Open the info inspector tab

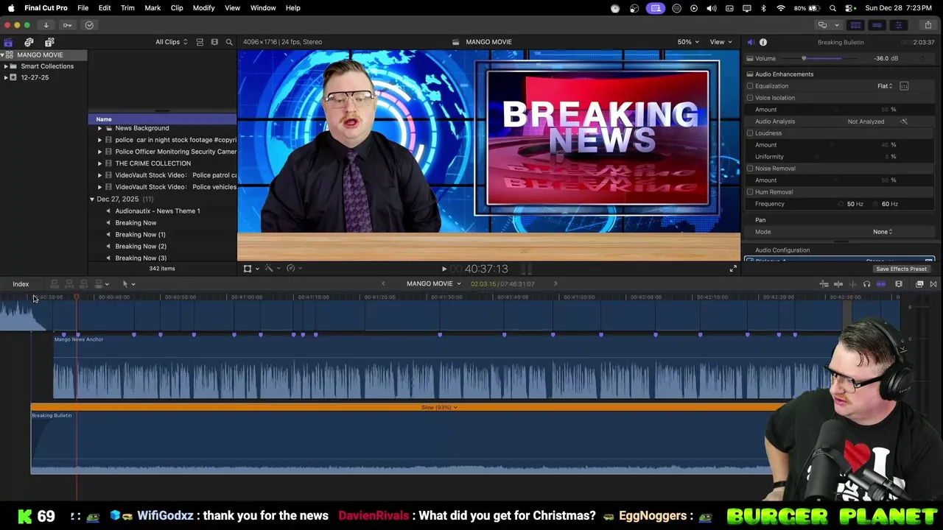tap(763, 42)
